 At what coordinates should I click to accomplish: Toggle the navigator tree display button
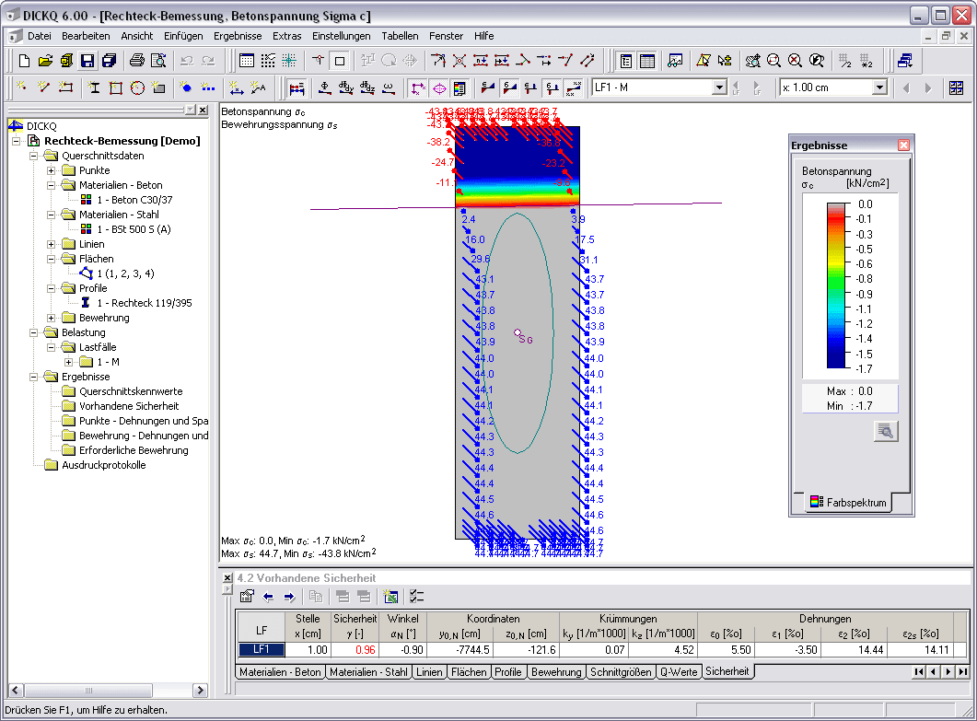coord(626,61)
